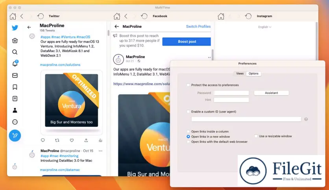Open the Ventura image in the Facebook post
The width and height of the screenshot is (329, 190).
tap(144, 135)
